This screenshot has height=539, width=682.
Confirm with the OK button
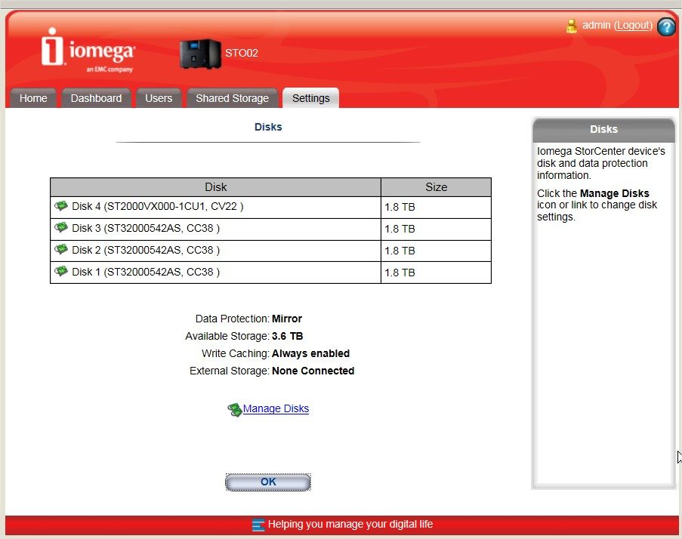(268, 482)
